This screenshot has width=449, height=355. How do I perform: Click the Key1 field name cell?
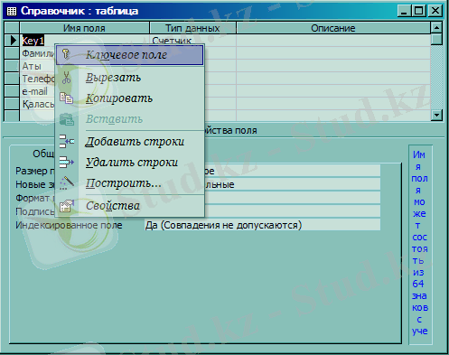[x=84, y=41]
